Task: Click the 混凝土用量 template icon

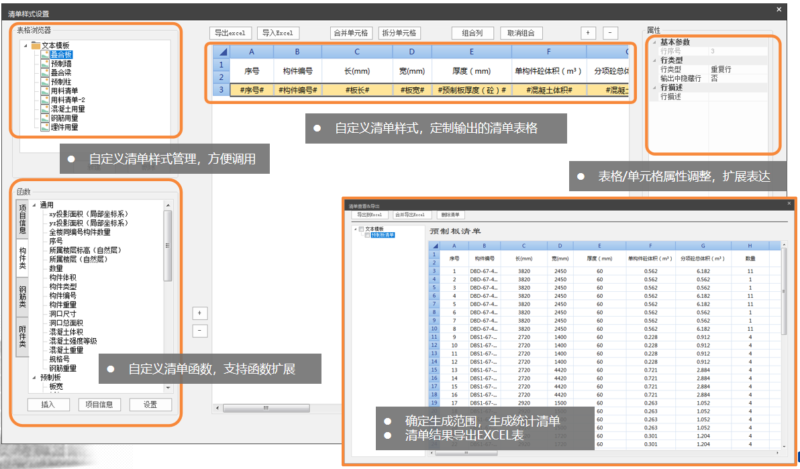Action: (45, 109)
